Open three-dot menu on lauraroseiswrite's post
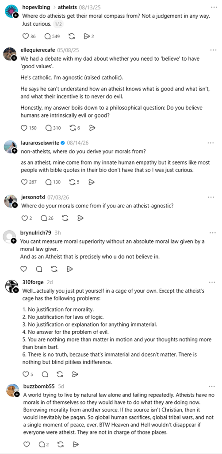Screen dimensions: 222x454 click(x=211, y=143)
